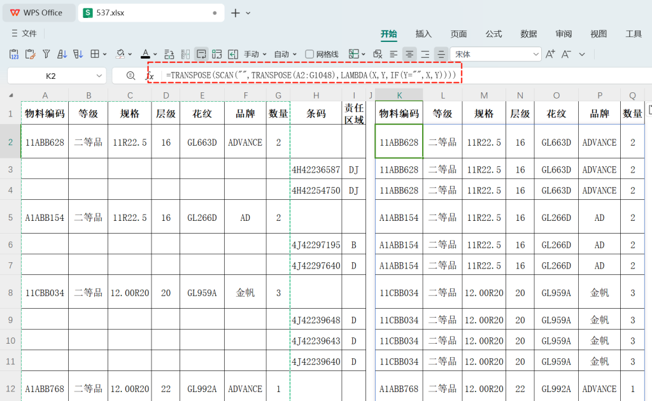Click the indent left arrow icon
652x401 pixels.
[x=233, y=54]
